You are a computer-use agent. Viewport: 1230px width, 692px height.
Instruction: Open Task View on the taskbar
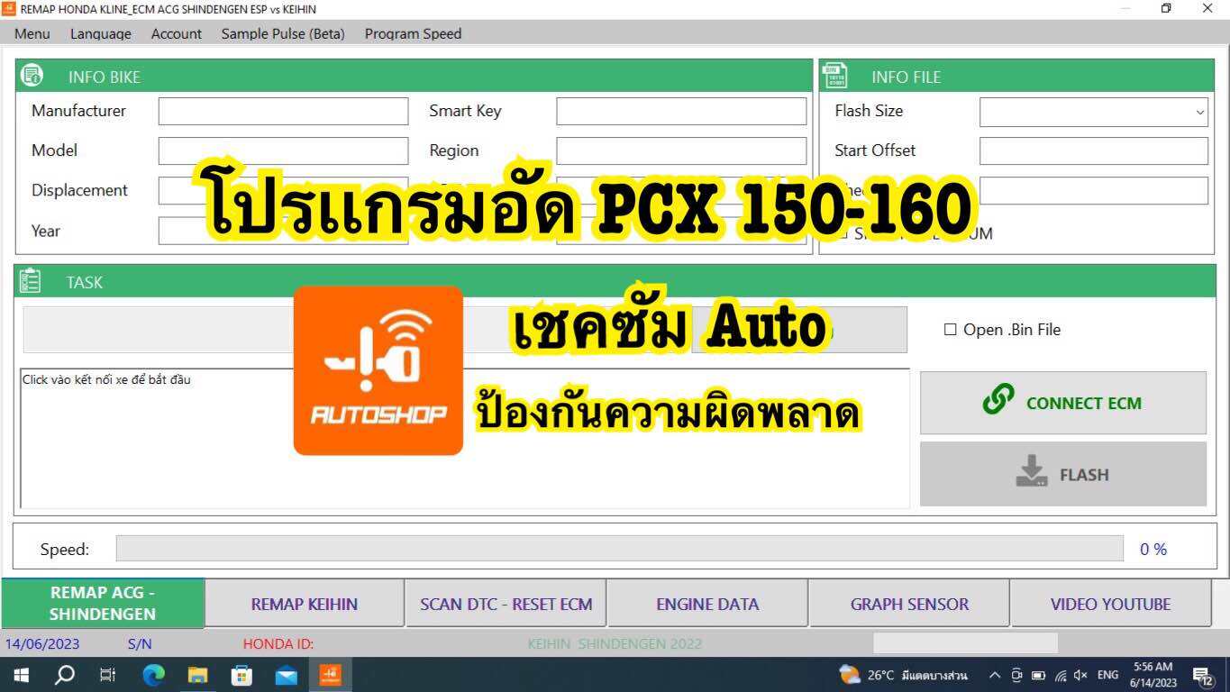pos(107,674)
